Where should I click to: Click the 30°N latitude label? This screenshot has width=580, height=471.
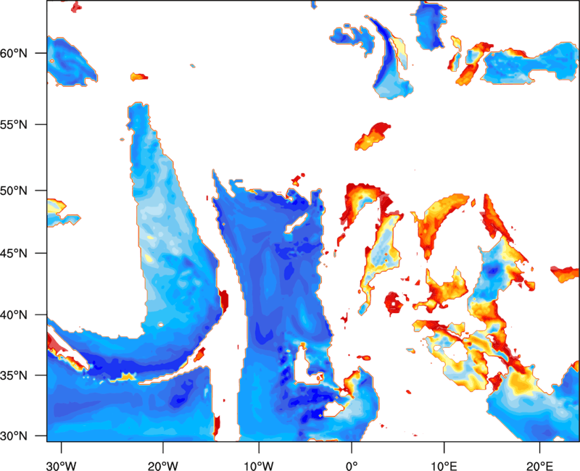14,436
